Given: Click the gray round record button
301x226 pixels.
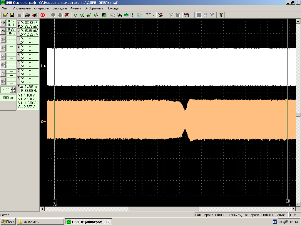Looking at the screenshot, I should pyautogui.click(x=53, y=15).
